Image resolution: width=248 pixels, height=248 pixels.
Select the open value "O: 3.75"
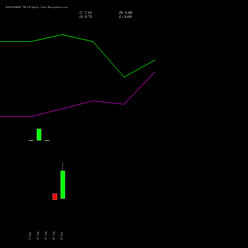86,17
